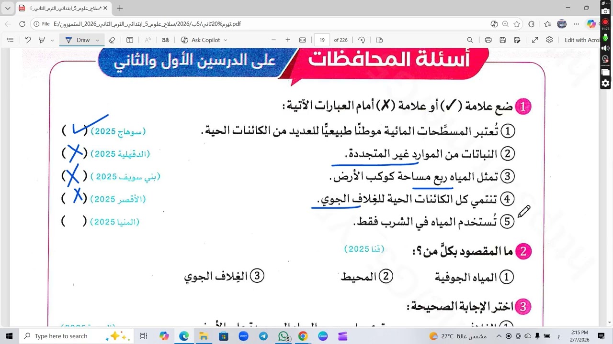Open Settings and more ellipsis menu
Viewport: 613px width, 344px height.
tap(577, 24)
